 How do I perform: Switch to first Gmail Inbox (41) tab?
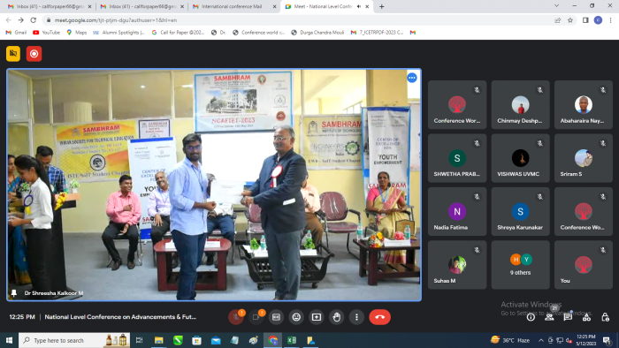(x=49, y=6)
